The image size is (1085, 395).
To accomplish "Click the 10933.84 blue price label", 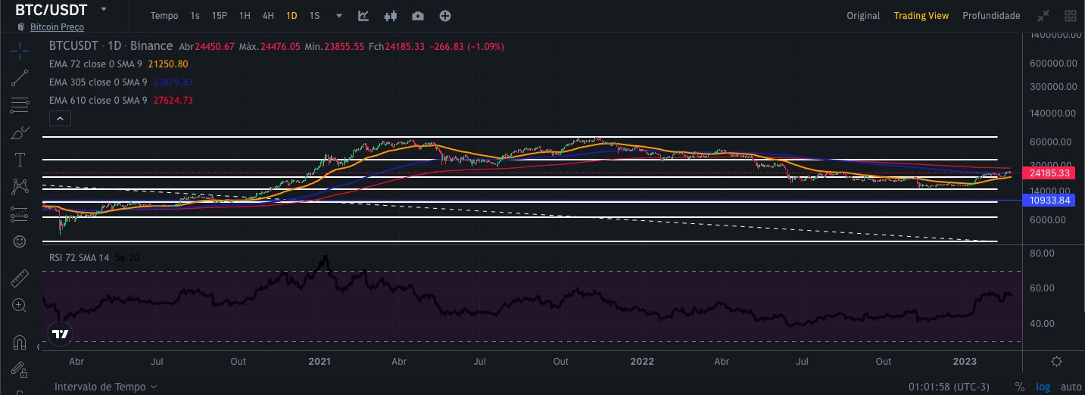I will 1049,201.
